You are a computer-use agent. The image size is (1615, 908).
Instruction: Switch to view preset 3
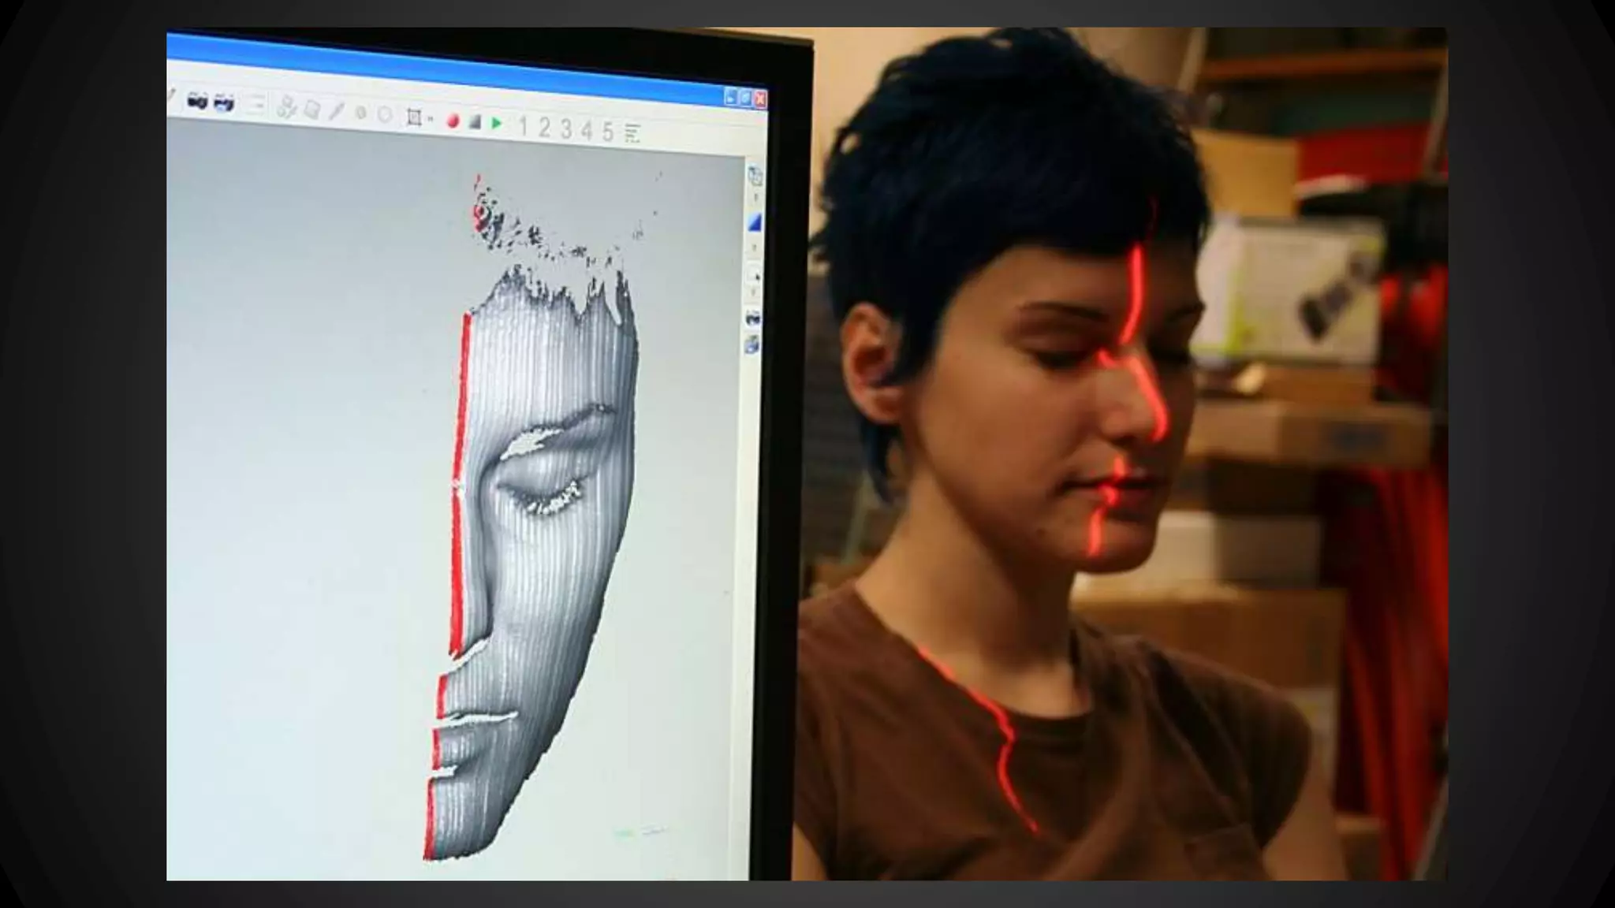566,129
